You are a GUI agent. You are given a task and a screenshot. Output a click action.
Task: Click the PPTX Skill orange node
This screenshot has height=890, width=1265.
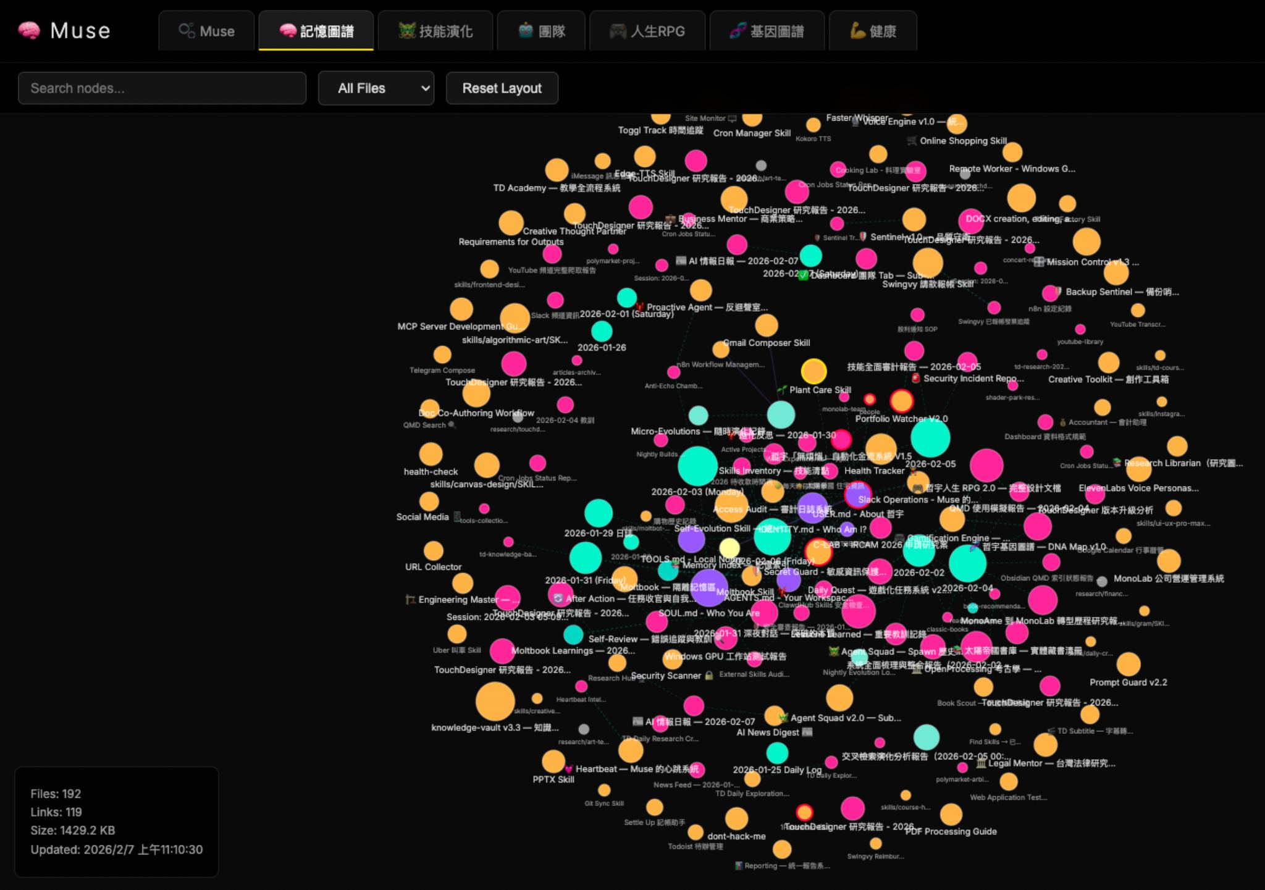coord(553,762)
